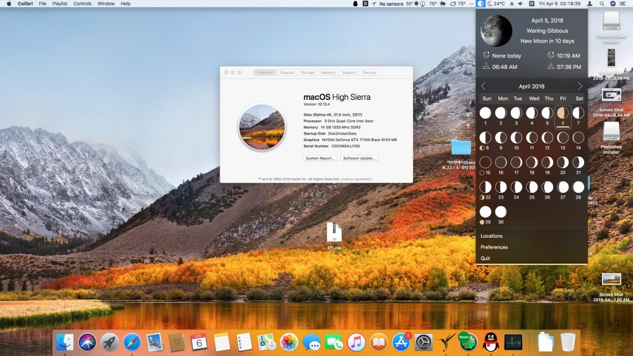The image size is (633, 356).
Task: Select April 15 new moon day
Action: coord(486,165)
